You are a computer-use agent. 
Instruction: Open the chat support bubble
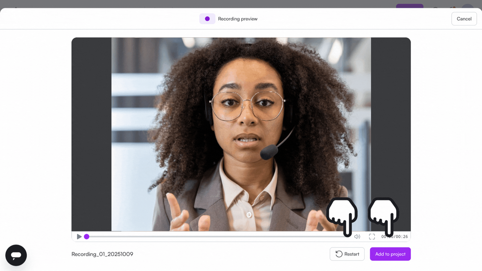click(x=16, y=255)
